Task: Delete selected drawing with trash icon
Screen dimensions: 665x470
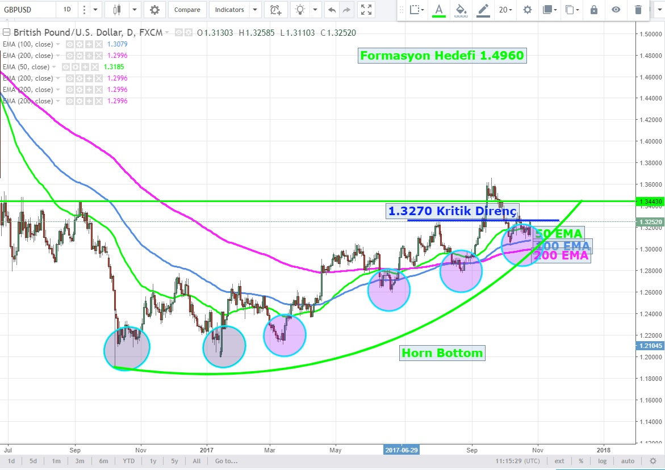Action: pos(638,10)
